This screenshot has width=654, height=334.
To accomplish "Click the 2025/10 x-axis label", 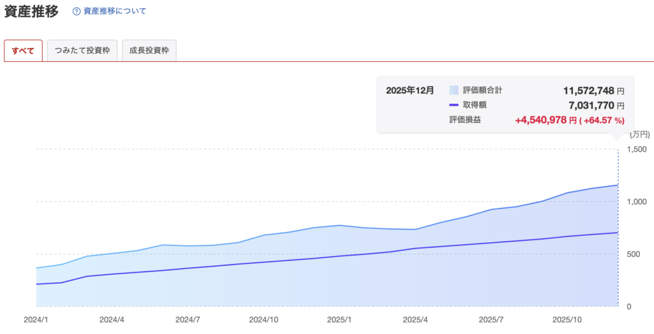I will tap(566, 319).
